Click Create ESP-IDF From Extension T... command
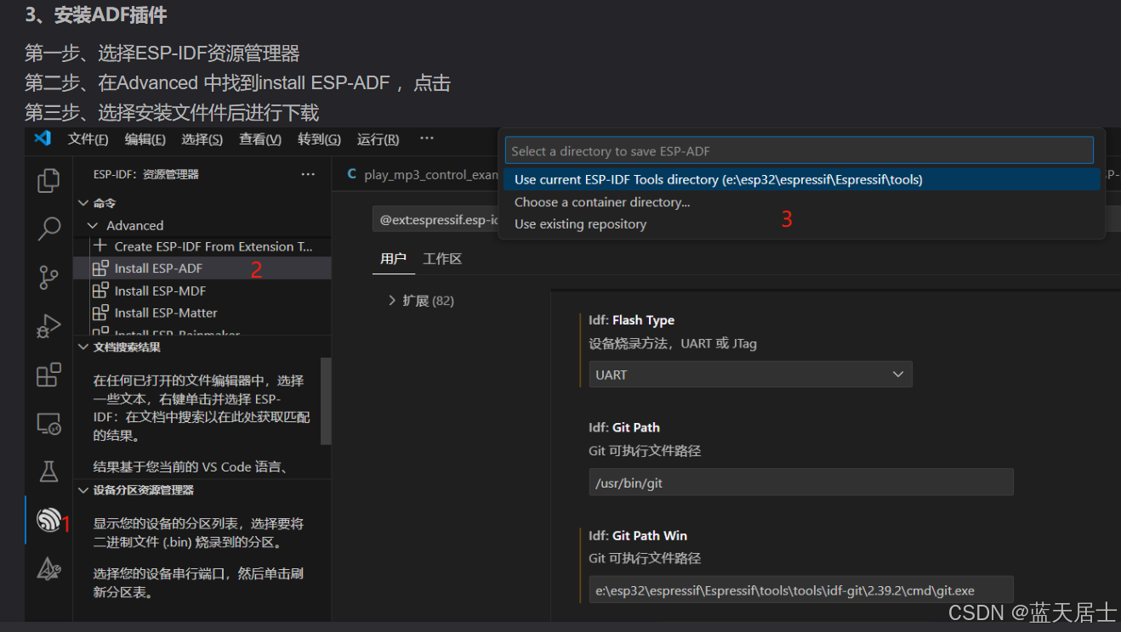 pos(213,246)
